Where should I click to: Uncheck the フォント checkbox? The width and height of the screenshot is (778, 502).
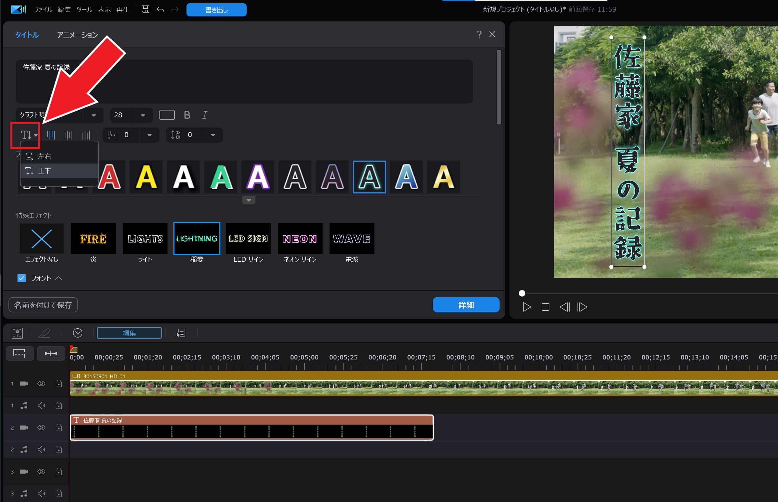click(x=22, y=278)
